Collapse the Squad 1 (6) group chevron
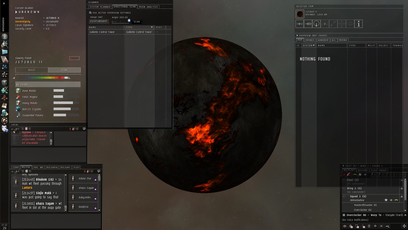 402,197
